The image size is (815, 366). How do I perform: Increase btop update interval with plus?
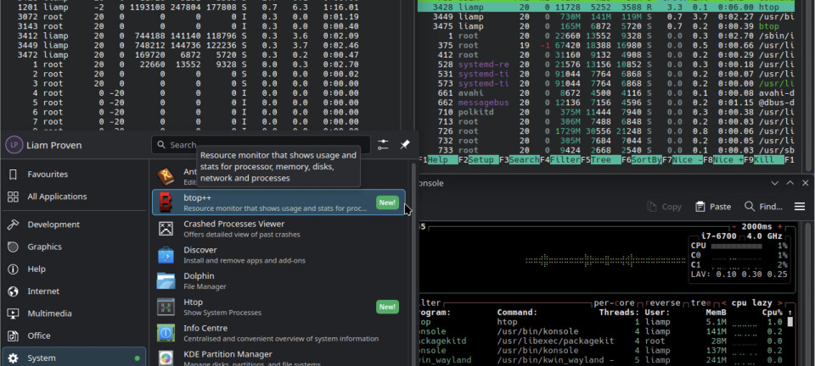click(779, 227)
